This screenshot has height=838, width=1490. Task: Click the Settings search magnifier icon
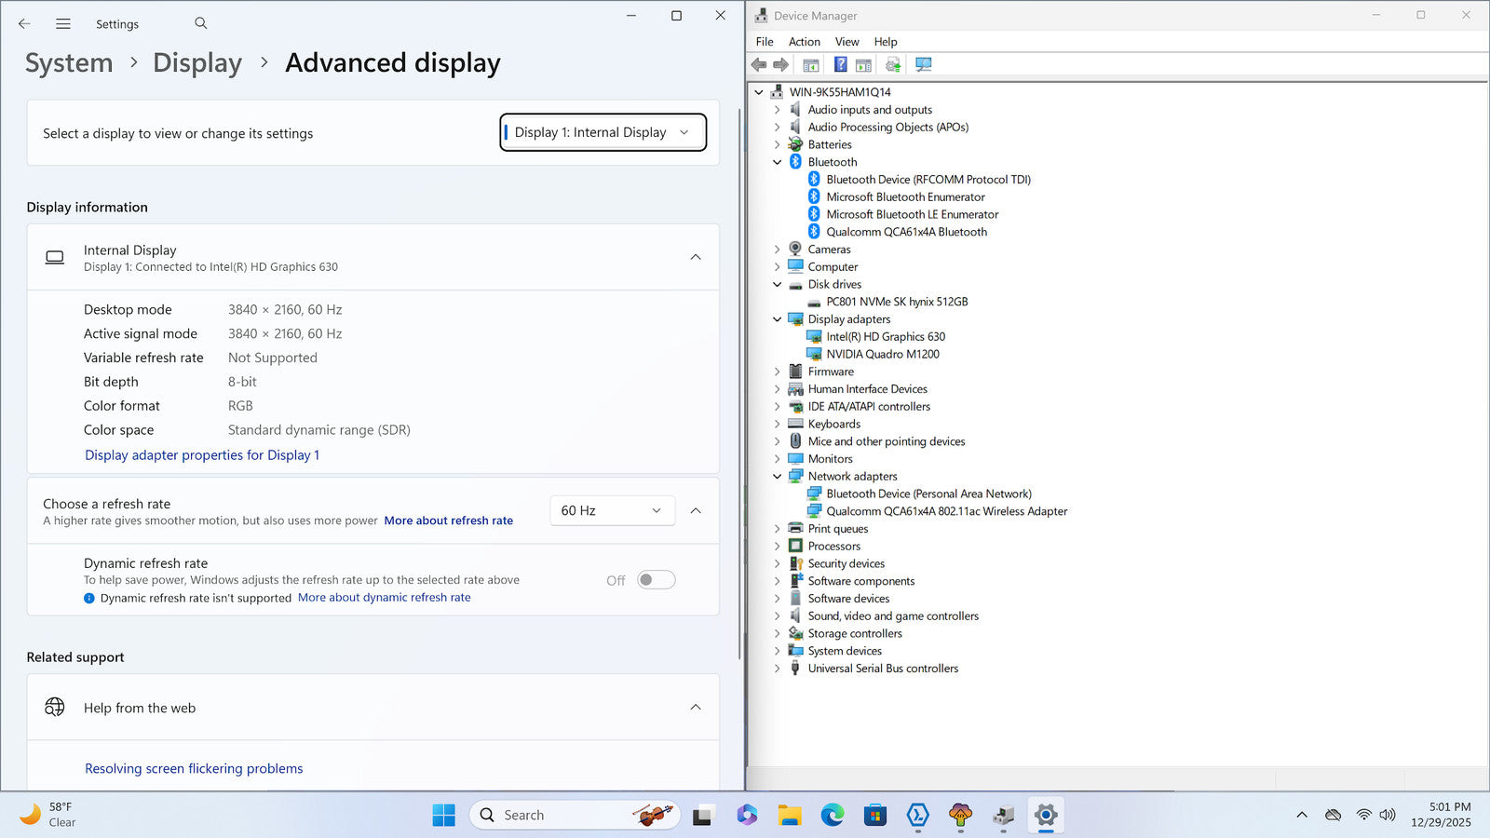click(201, 23)
